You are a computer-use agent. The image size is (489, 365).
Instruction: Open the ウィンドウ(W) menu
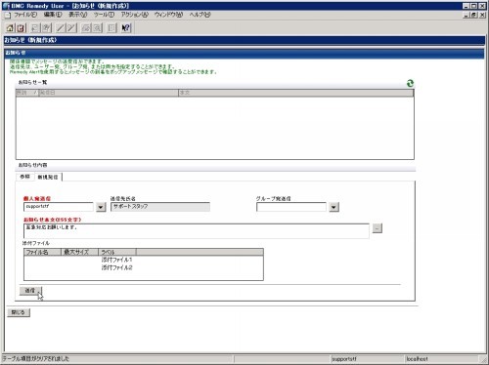(x=168, y=15)
